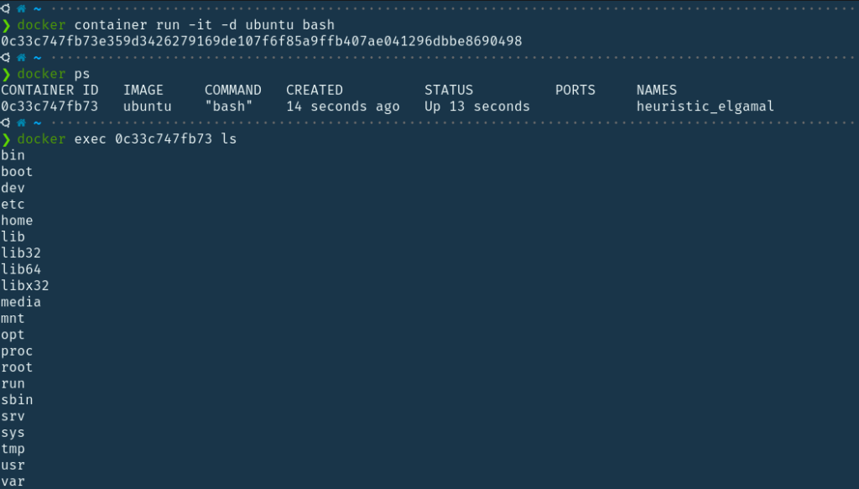Click the green prompt chevron before docker container run
The height and width of the screenshot is (489, 859).
point(6,25)
